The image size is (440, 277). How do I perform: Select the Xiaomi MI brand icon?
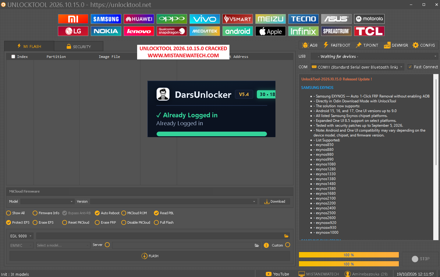[x=73, y=19]
